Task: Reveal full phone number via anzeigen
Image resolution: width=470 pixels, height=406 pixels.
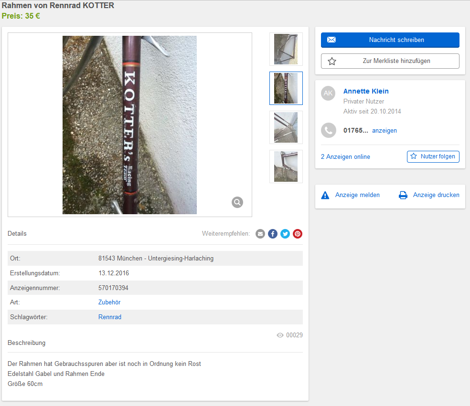Action: click(385, 131)
